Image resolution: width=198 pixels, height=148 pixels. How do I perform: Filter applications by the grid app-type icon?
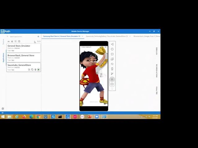(x=15, y=41)
